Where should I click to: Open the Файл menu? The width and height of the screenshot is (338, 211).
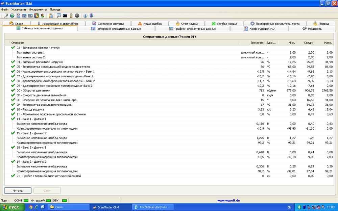(5, 9)
